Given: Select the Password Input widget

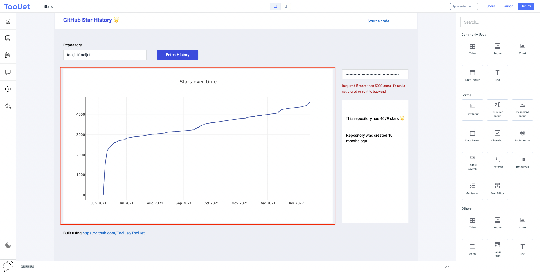Looking at the screenshot, I should pos(522,110).
